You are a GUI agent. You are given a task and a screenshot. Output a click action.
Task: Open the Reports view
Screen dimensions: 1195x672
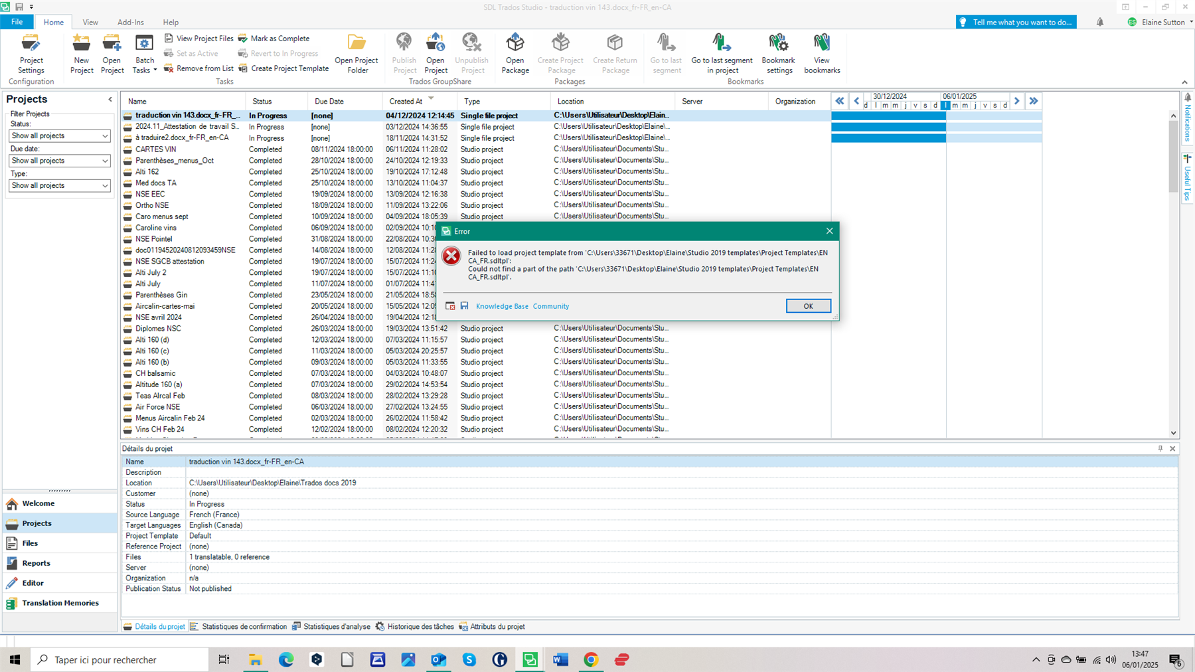(x=60, y=563)
